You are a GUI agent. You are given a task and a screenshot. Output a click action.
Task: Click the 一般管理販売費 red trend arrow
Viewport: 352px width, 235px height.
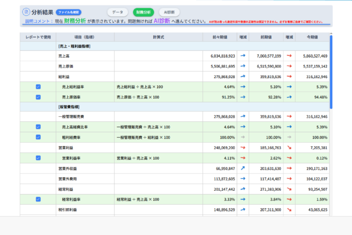point(289,117)
